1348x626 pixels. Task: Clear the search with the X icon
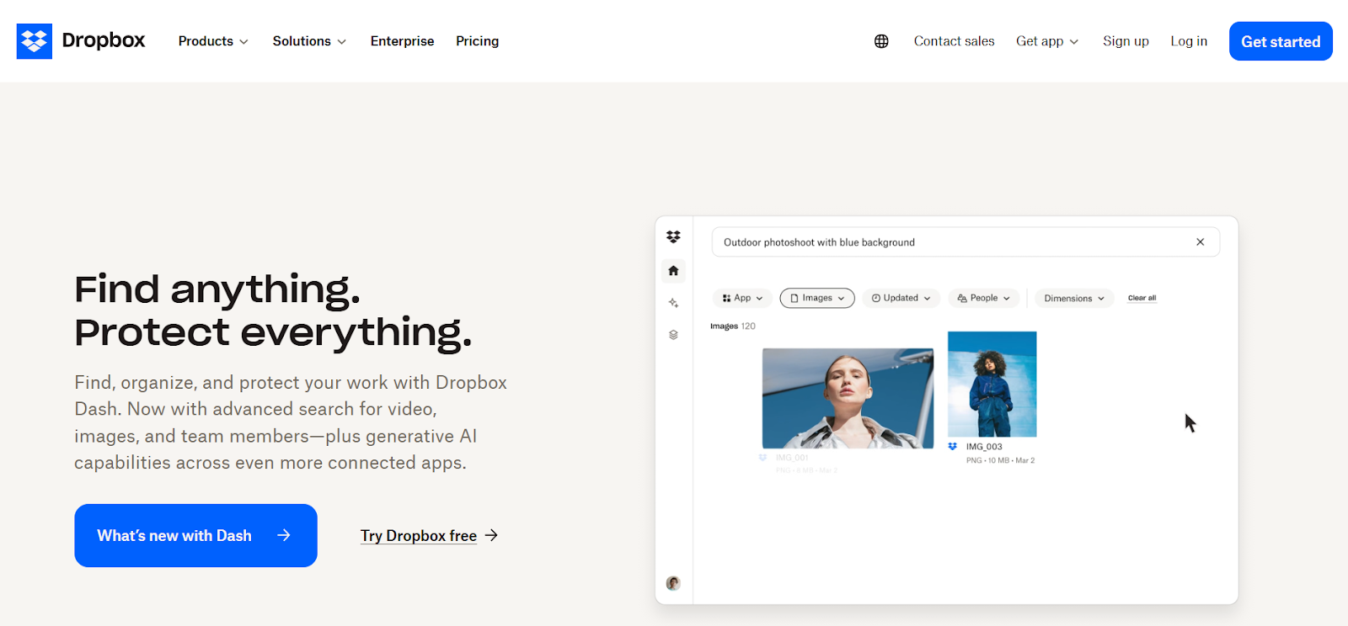[x=1200, y=242]
